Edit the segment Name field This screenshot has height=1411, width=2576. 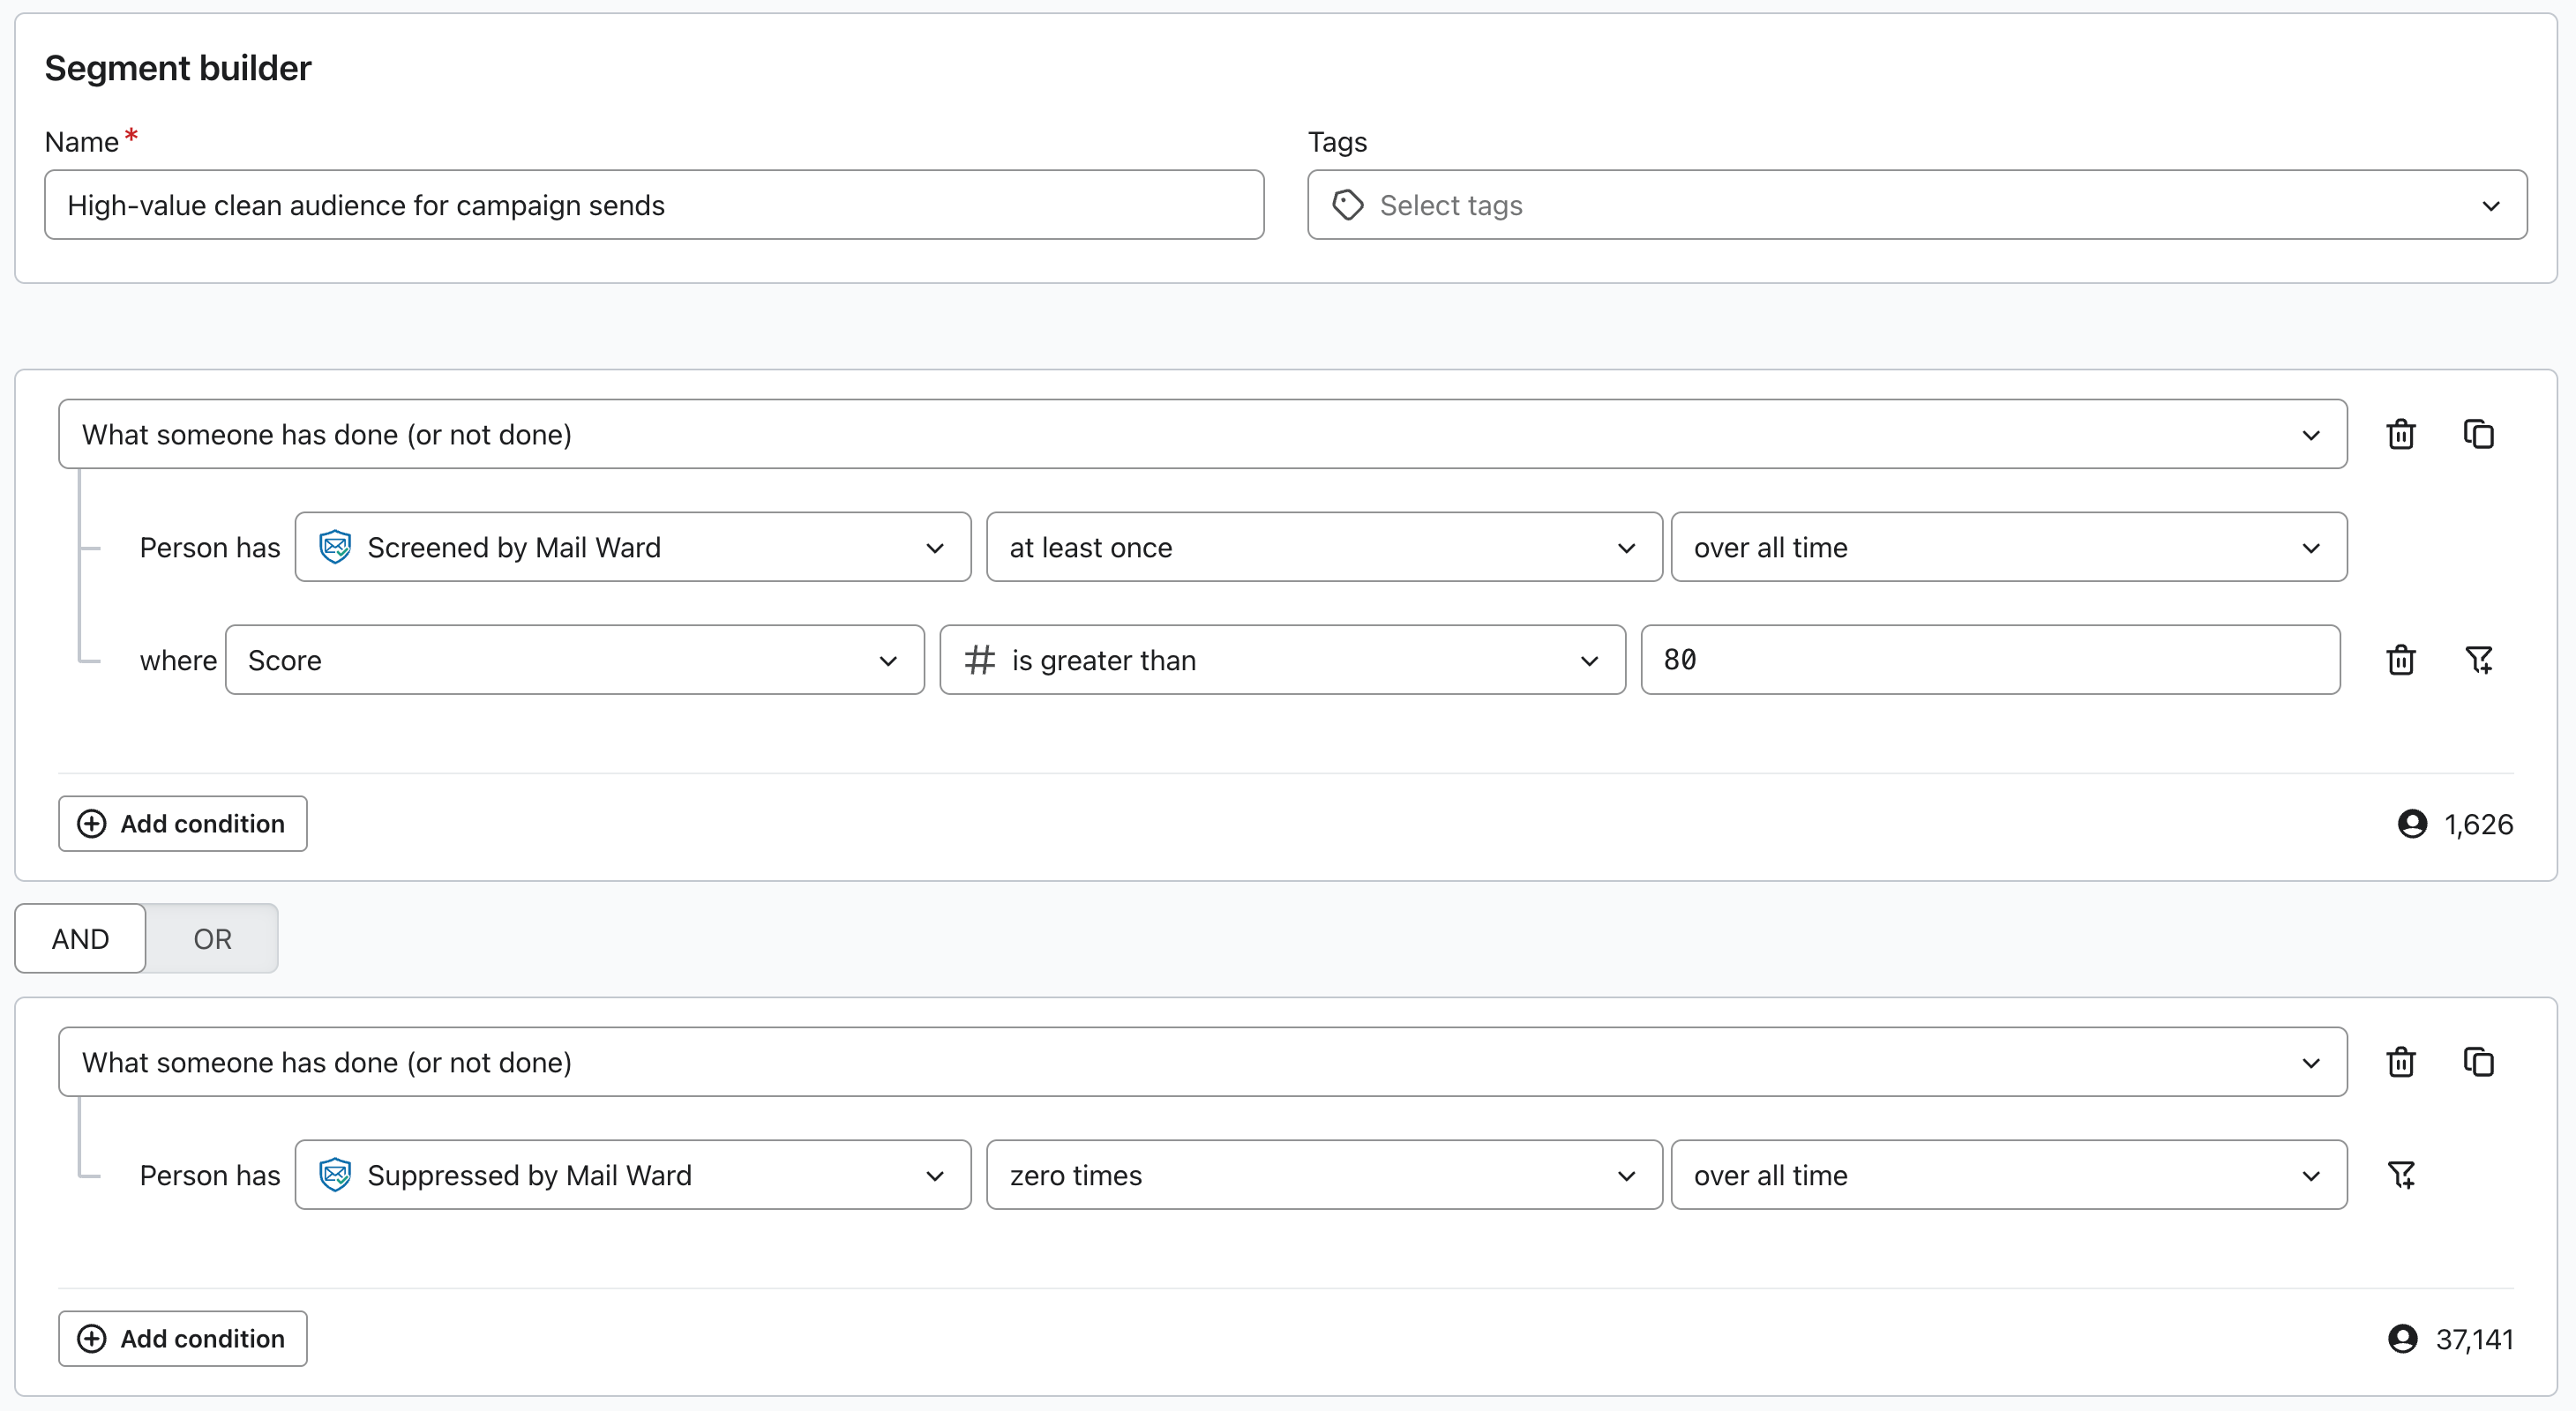(x=654, y=205)
